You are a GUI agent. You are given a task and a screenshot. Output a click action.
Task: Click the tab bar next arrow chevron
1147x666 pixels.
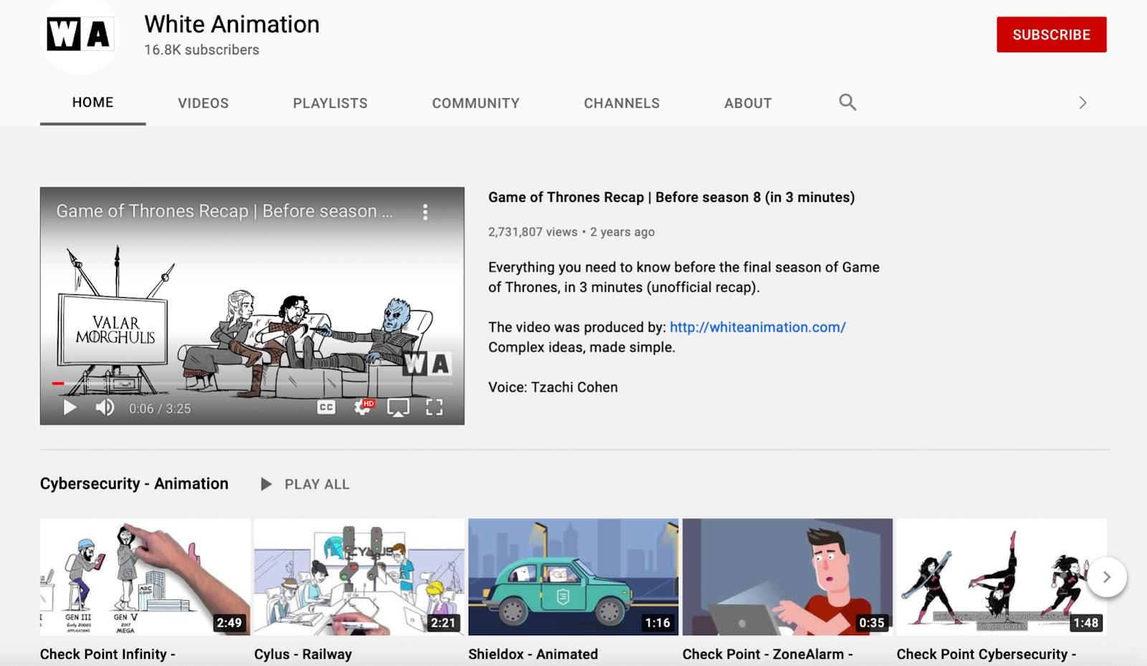point(1082,103)
